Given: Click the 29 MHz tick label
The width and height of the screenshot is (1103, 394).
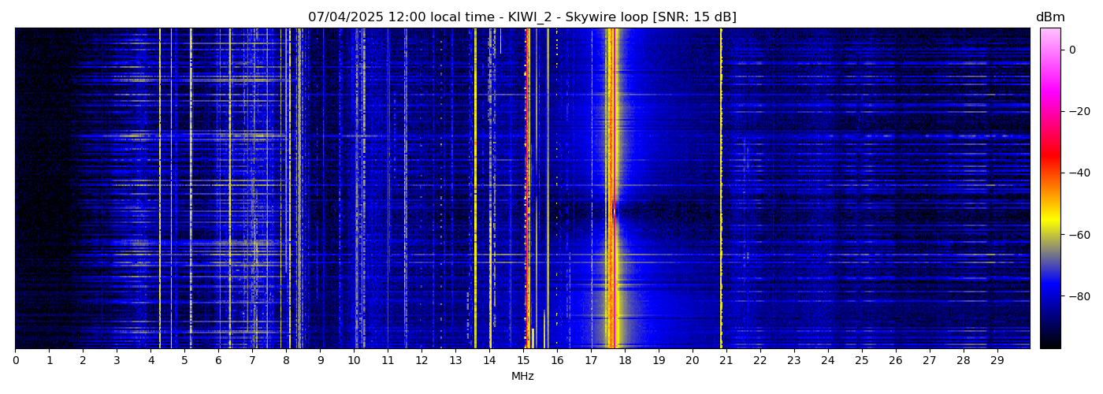Looking at the screenshot, I should (997, 360).
